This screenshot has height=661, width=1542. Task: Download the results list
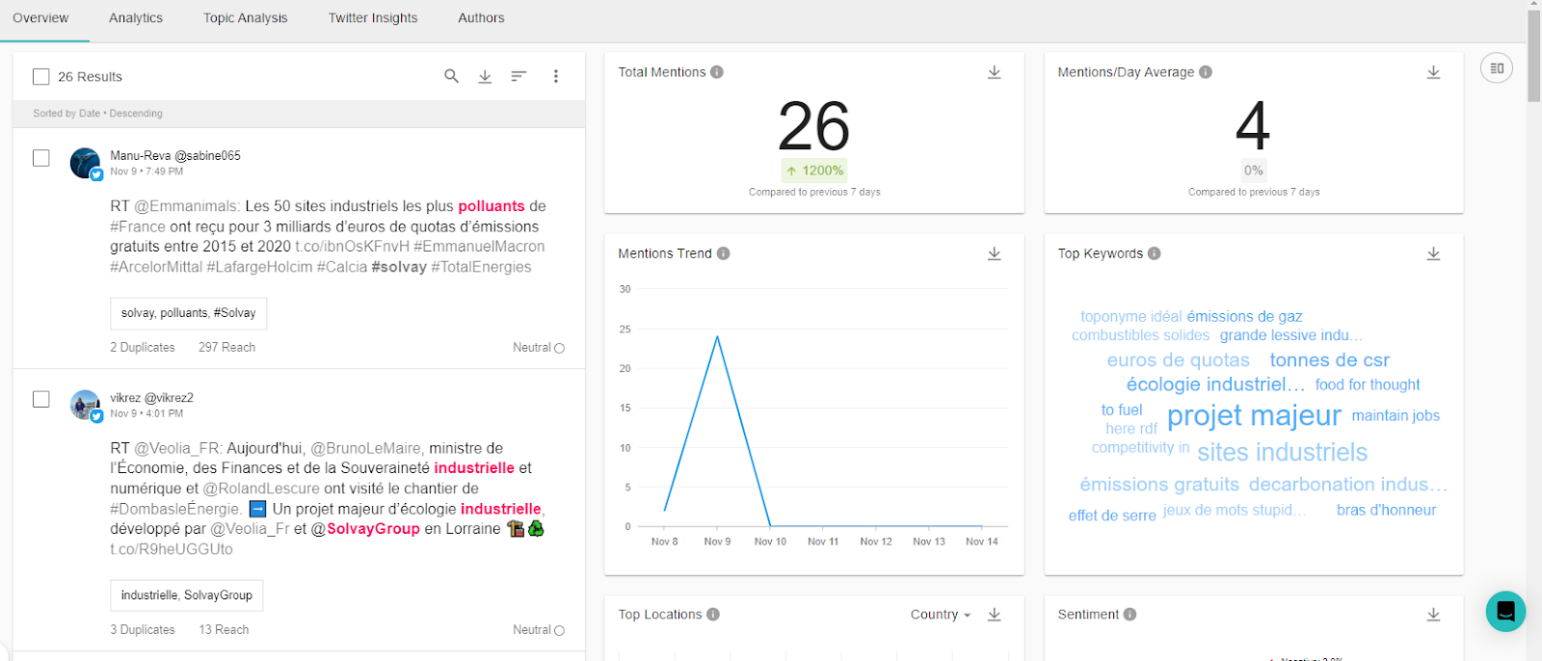[x=485, y=76]
